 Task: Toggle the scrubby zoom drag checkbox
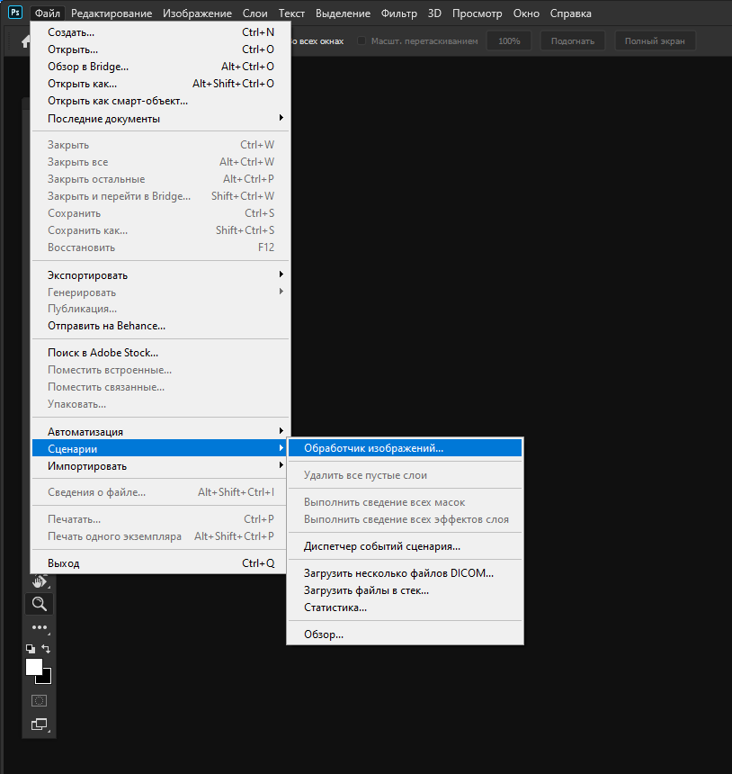[362, 41]
